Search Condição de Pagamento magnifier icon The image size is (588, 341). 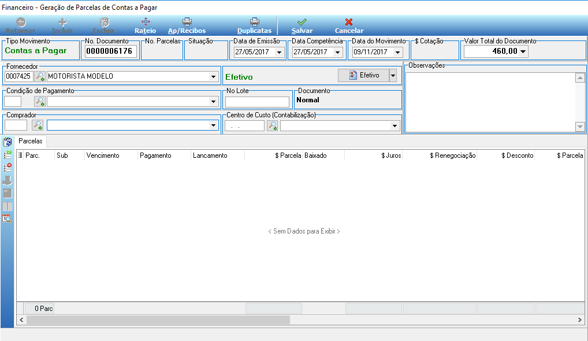(40, 101)
